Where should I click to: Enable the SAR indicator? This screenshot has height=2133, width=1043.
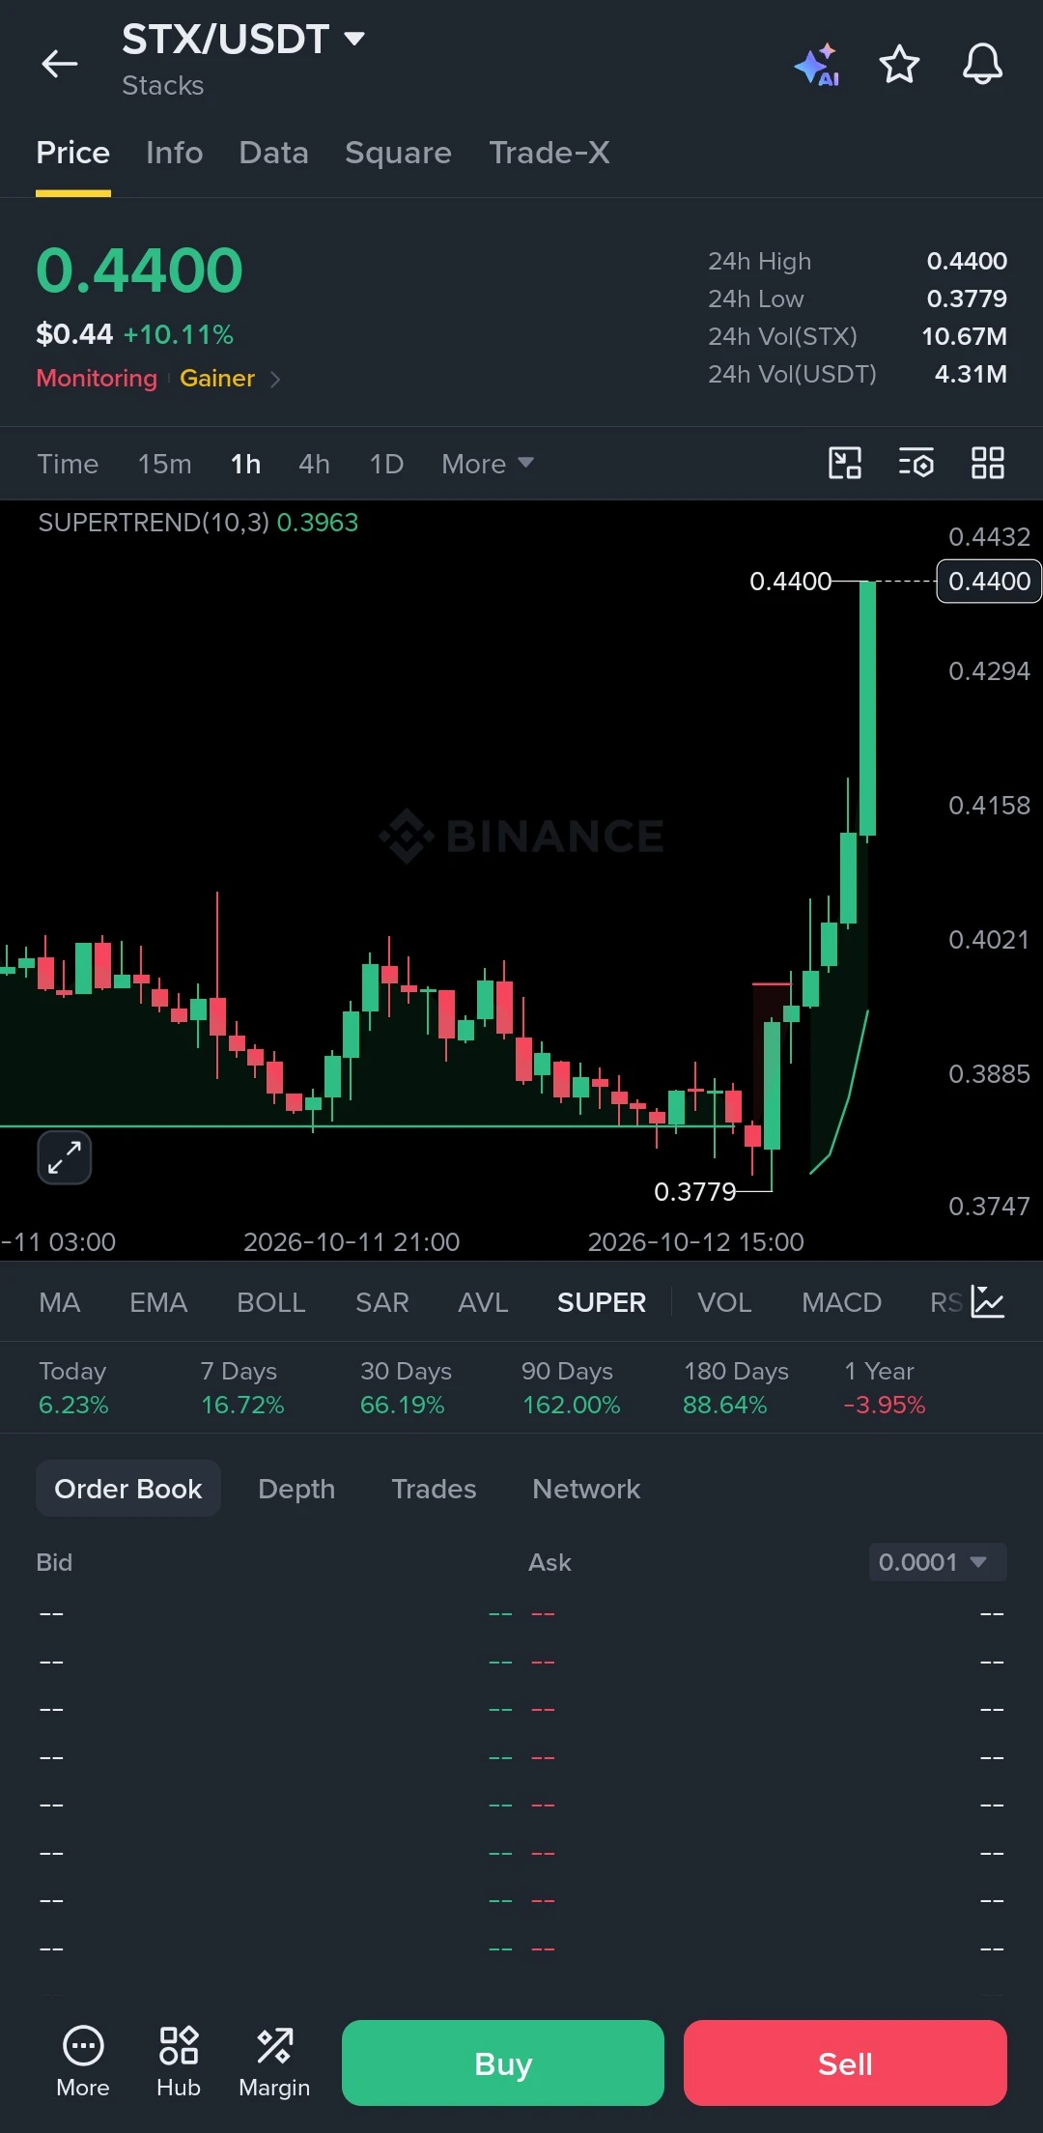(x=382, y=1302)
